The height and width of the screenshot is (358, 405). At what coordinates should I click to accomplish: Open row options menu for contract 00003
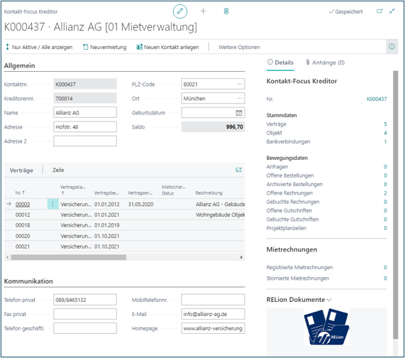[x=52, y=204]
